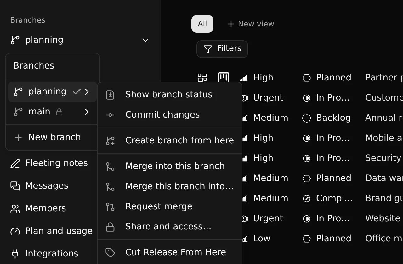Click the Backlog dashed circle status icon
Image resolution: width=403 pixels, height=264 pixels.
(307, 118)
